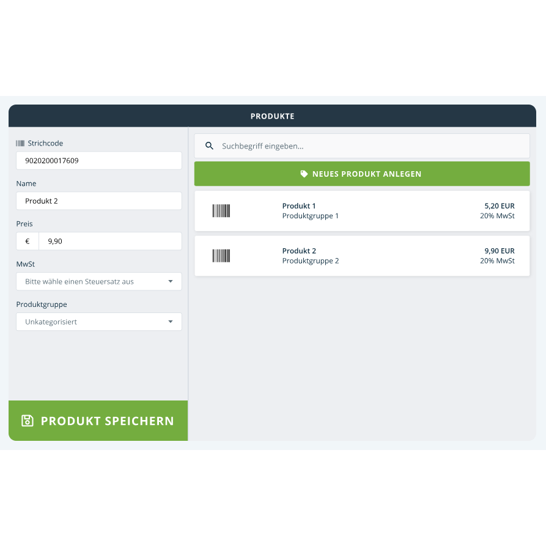Image resolution: width=546 pixels, height=546 pixels.
Task: Click the save disk icon
Action: [27, 421]
